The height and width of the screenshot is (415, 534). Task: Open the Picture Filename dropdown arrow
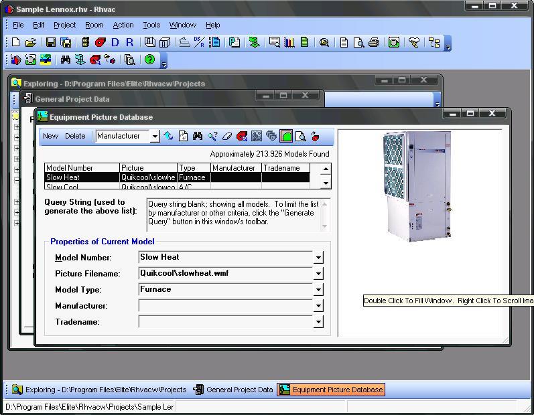coord(318,273)
